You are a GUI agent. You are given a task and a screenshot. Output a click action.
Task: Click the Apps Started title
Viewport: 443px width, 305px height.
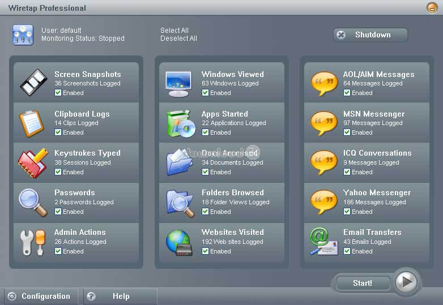point(224,114)
